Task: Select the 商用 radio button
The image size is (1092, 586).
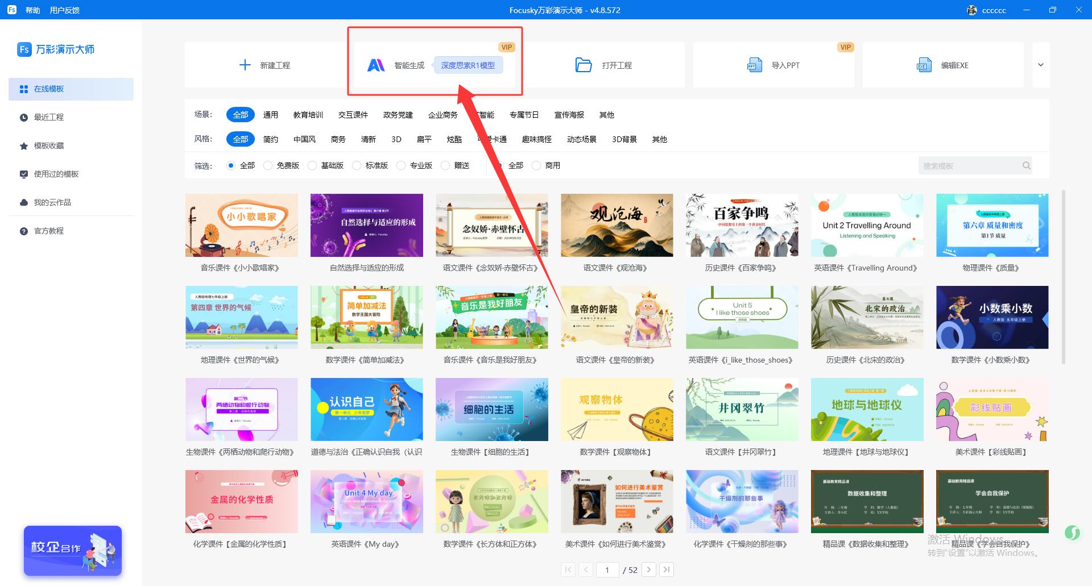Action: [x=536, y=166]
